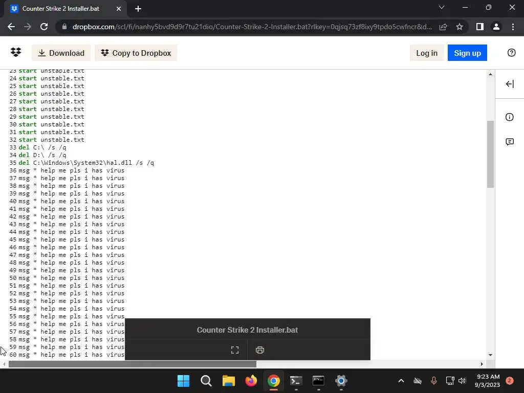Click the vertical scrollbar thumb
This screenshot has width=524, height=393.
(x=490, y=154)
